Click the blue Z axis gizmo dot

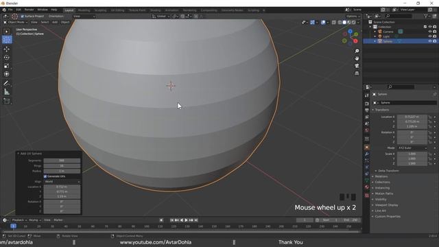(x=350, y=32)
